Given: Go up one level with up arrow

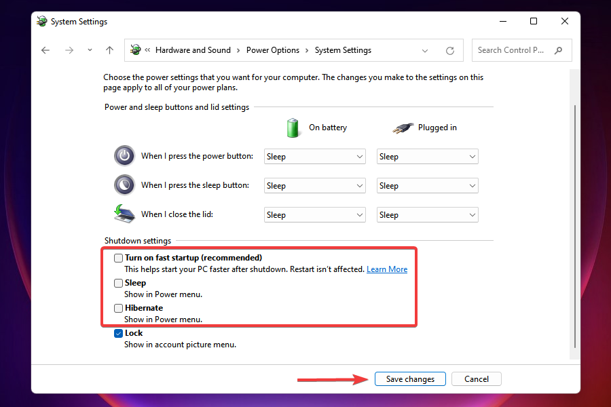Looking at the screenshot, I should click(x=109, y=50).
